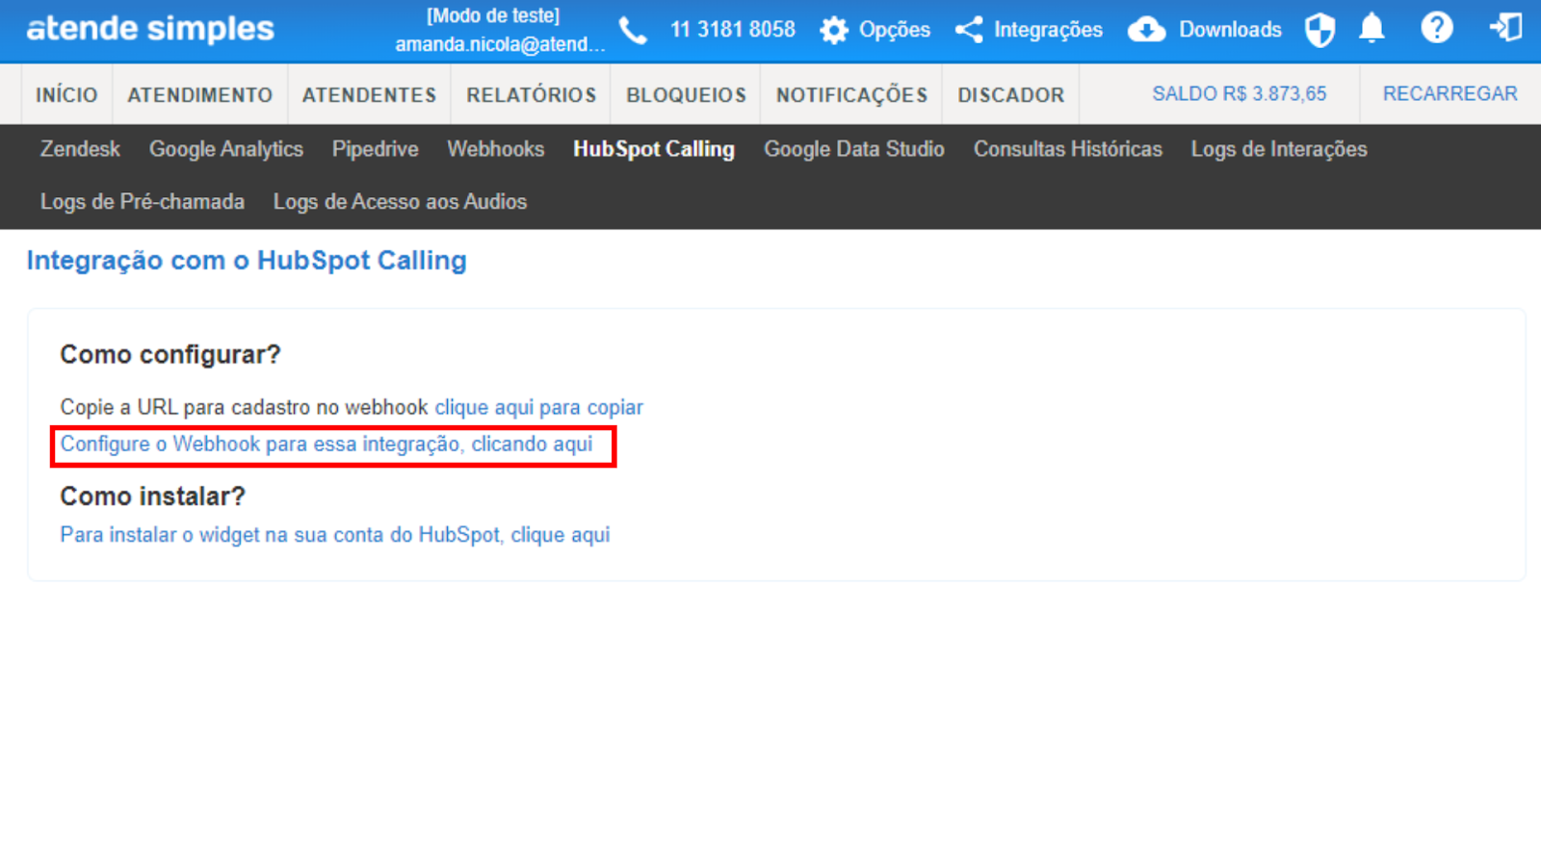1541x866 pixels.
Task: Go to the INÍCIO tab
Action: point(66,94)
